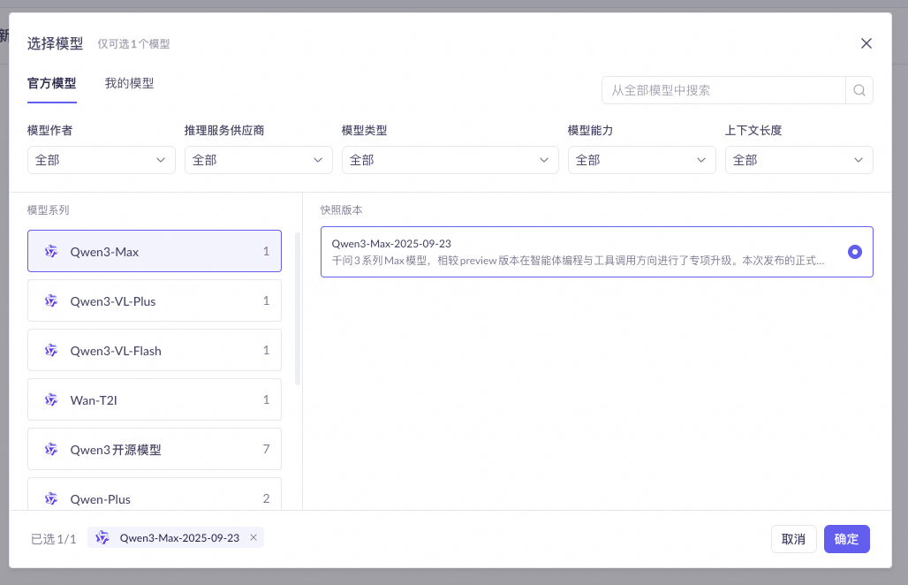
Task: Select the Qwen3-VL-Flash model series
Action: [x=155, y=351]
